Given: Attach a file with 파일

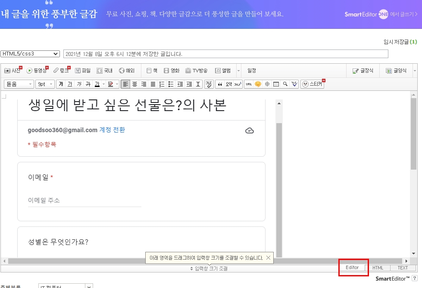Looking at the screenshot, I should click(83, 71).
